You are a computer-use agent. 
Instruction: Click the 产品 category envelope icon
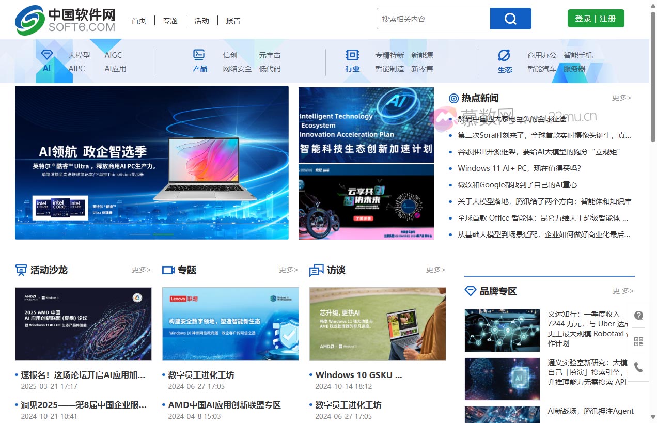199,54
